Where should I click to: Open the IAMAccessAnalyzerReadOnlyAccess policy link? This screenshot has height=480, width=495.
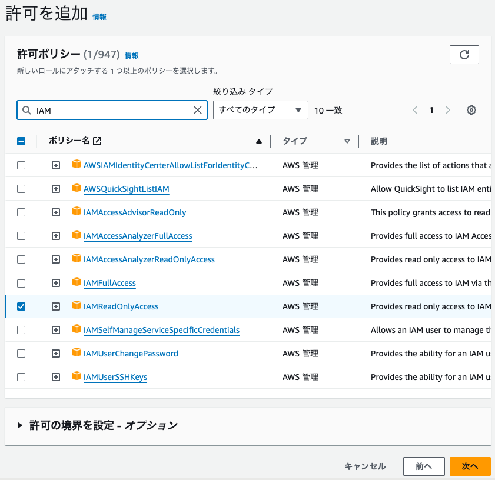(x=149, y=259)
